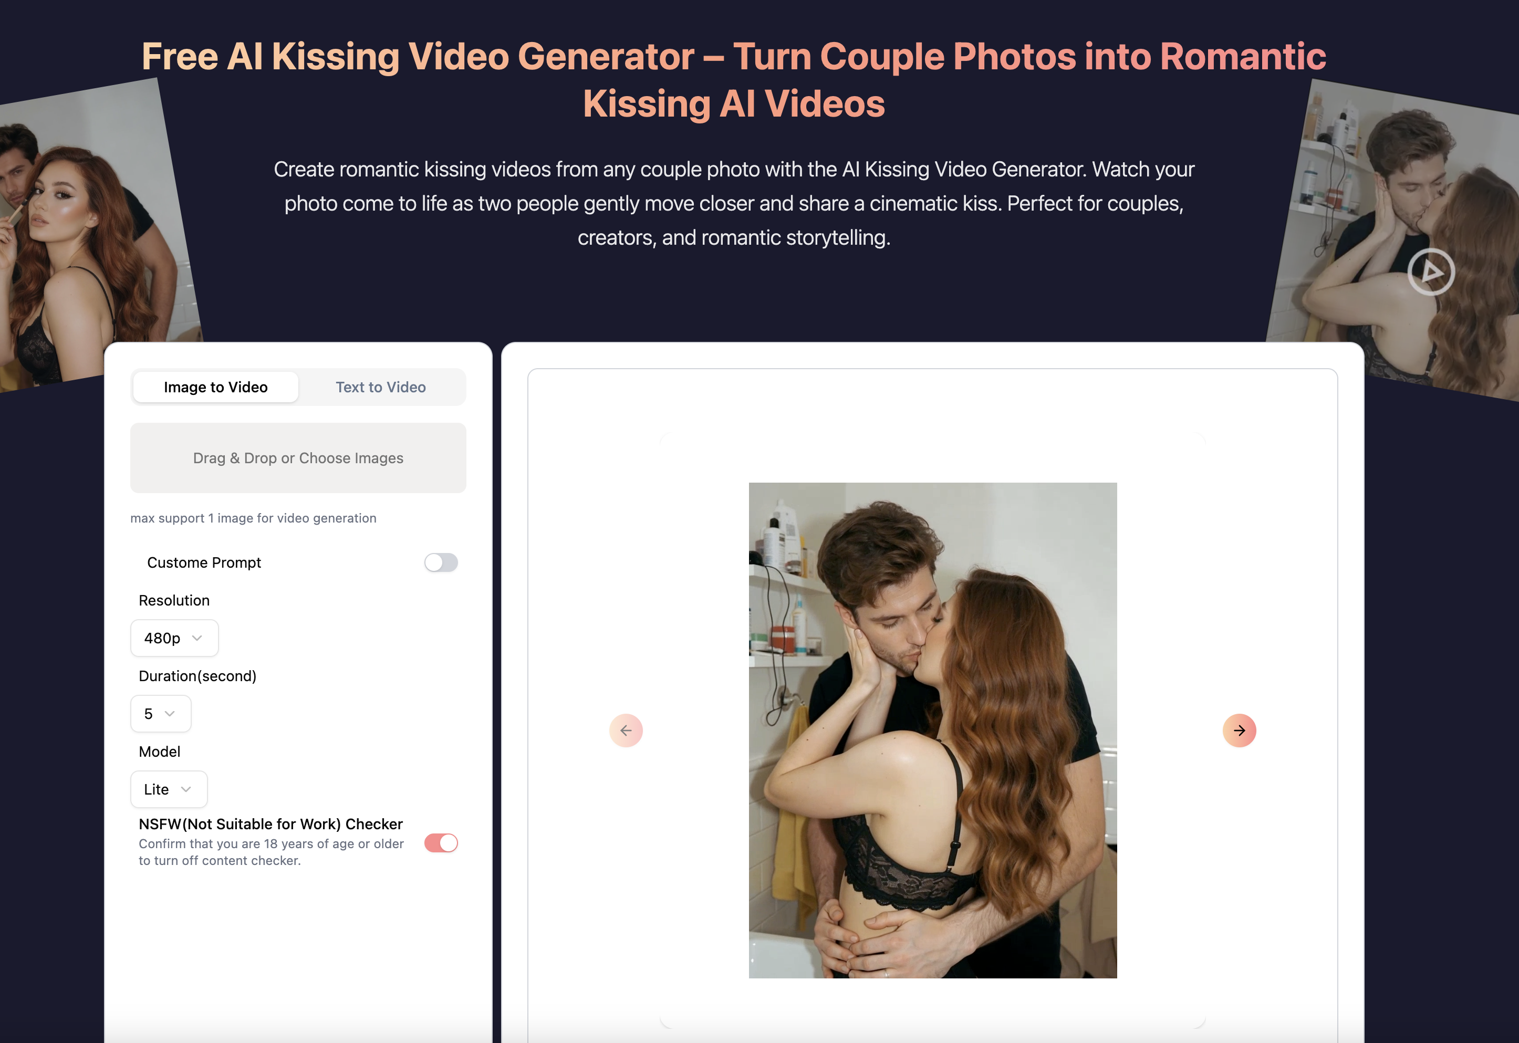Open the 480p Resolution dropdown
The height and width of the screenshot is (1043, 1519).
(174, 638)
